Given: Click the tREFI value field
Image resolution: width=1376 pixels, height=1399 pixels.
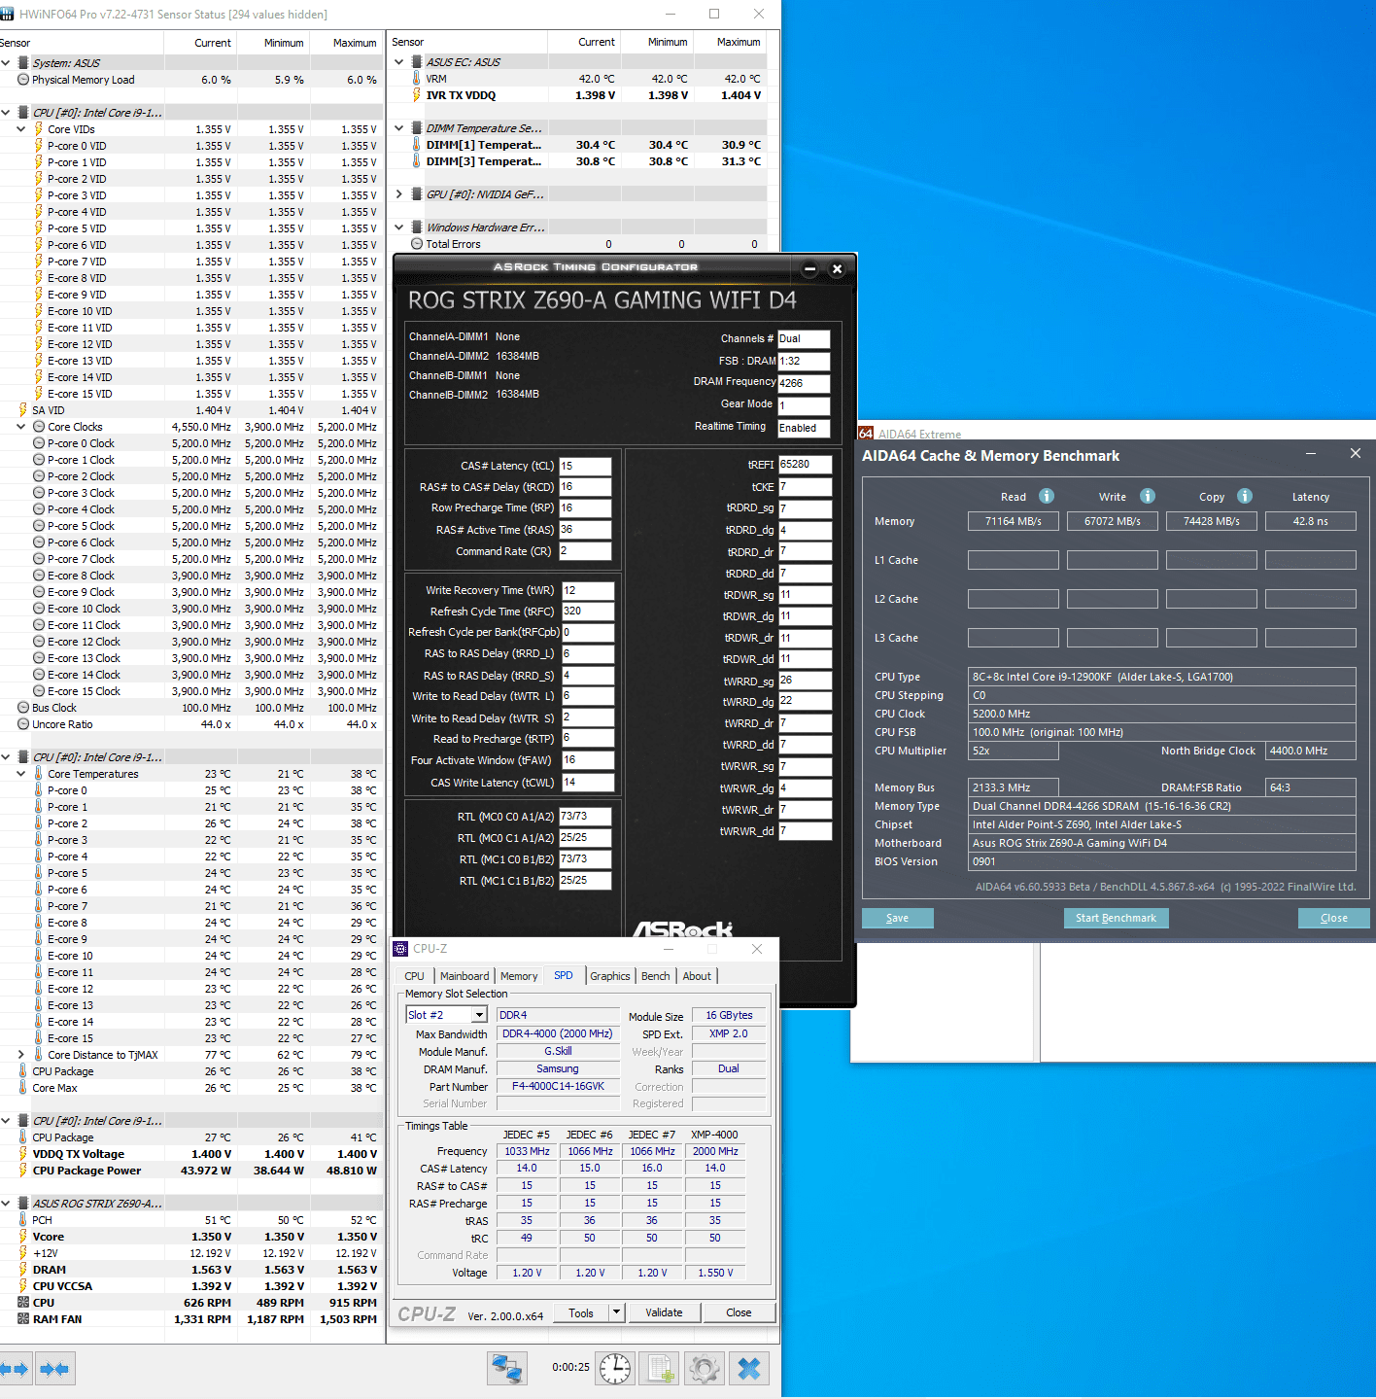Looking at the screenshot, I should (806, 465).
